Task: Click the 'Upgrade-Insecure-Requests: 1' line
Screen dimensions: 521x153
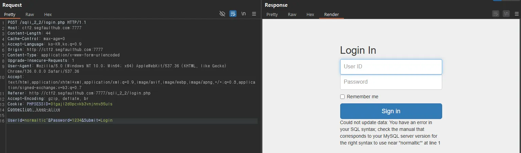Action: (x=41, y=61)
